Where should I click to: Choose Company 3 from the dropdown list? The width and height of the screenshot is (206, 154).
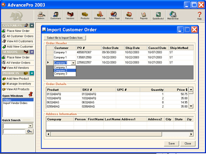click(65, 73)
